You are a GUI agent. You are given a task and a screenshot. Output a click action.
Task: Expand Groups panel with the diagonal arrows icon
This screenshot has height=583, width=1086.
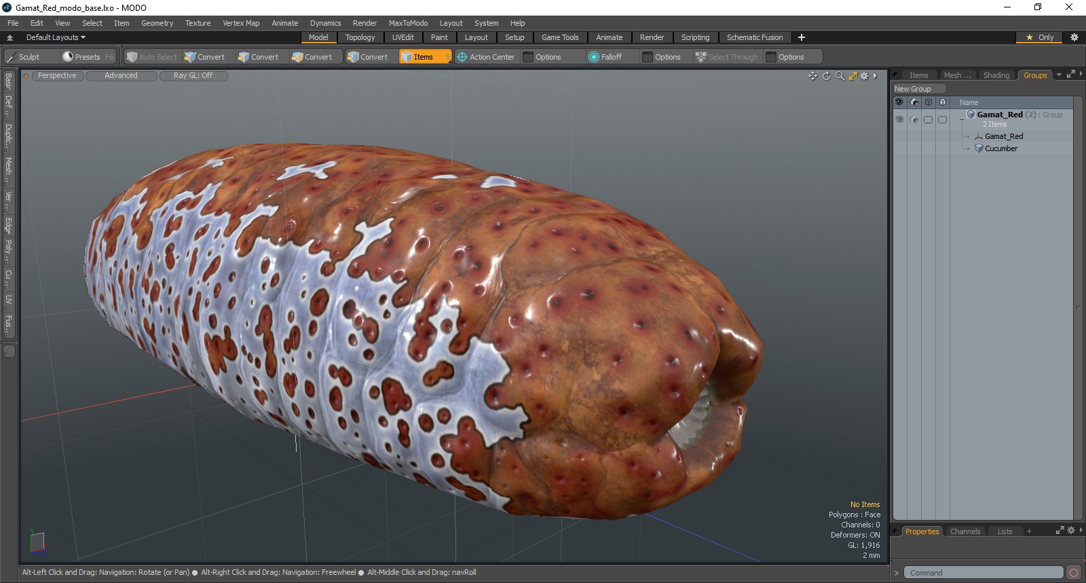click(1070, 75)
